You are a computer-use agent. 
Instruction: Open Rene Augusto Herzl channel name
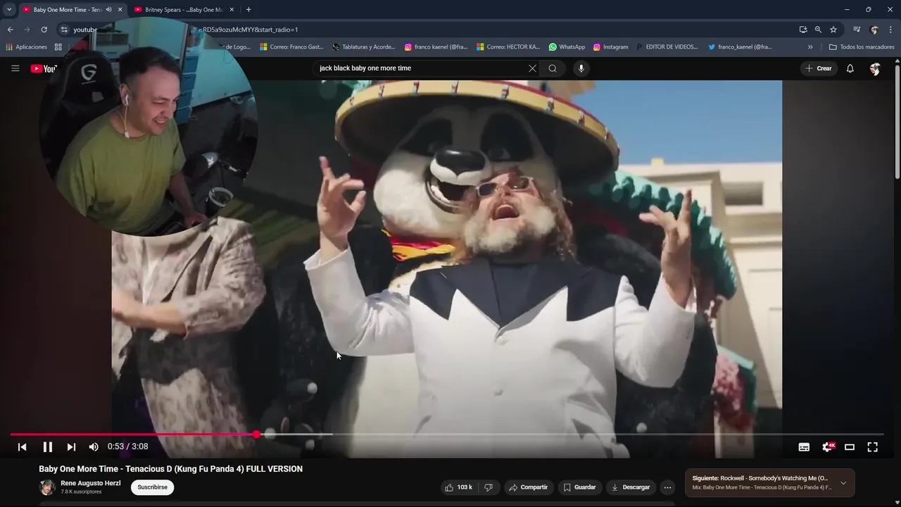pyautogui.click(x=91, y=483)
